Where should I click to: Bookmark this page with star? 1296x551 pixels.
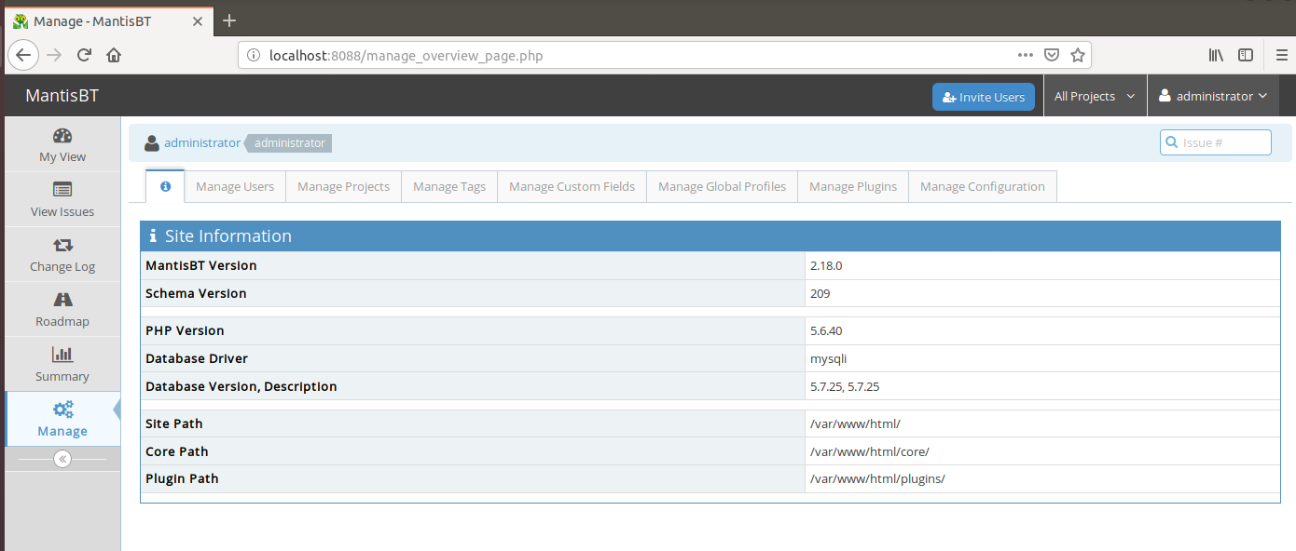coord(1078,55)
